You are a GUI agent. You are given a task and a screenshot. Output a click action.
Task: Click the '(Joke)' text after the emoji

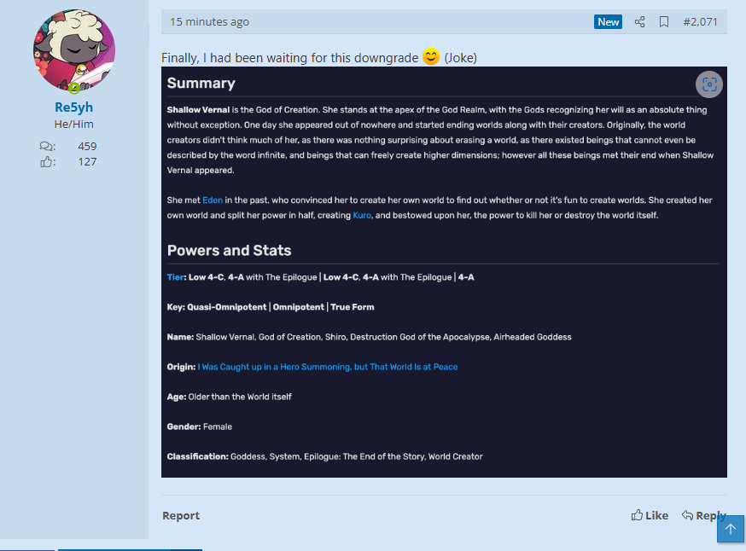461,58
